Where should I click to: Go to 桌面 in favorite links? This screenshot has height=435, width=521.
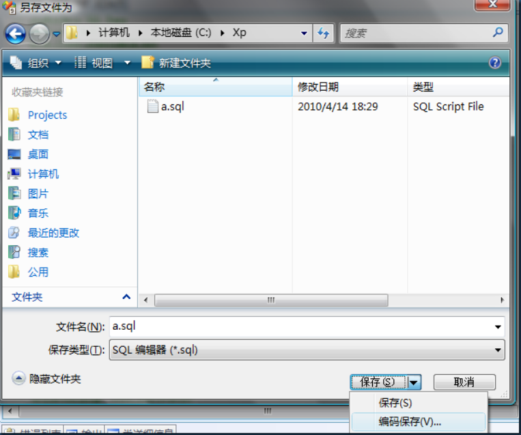pos(38,154)
